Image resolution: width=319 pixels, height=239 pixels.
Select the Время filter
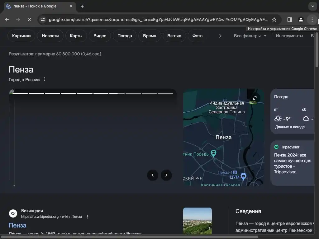150,36
